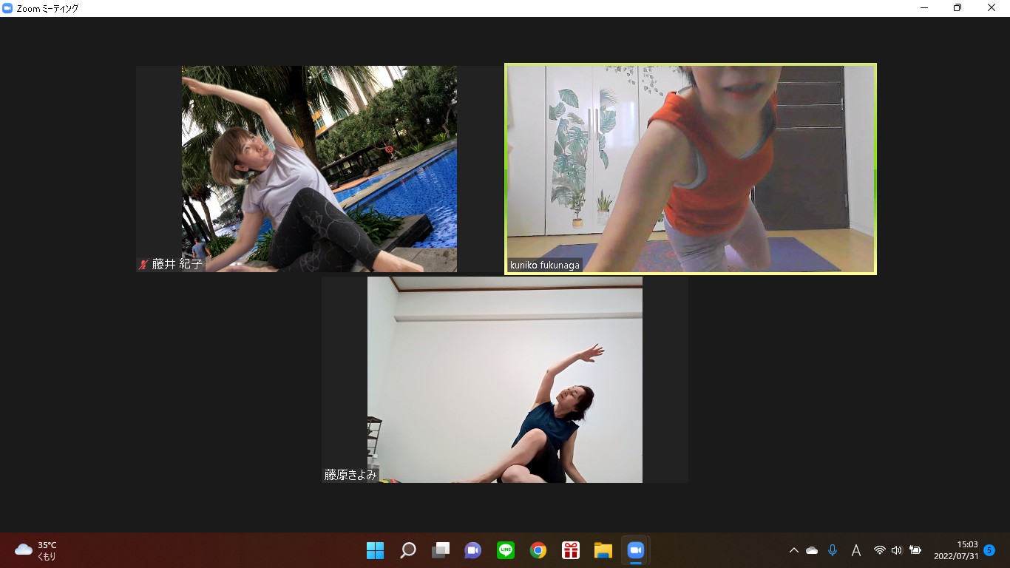The height and width of the screenshot is (568, 1010).
Task: Click the volume speaker tray icon
Action: 897,550
